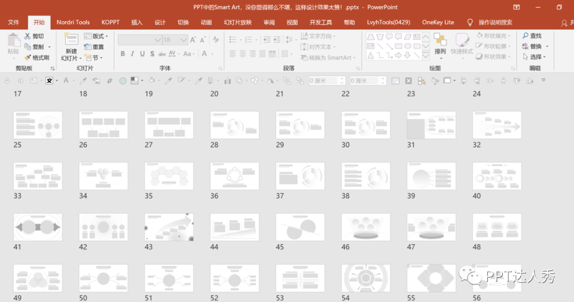This screenshot has width=574, height=302.
Task: Click the X delete icon in quick toolbar
Action: point(409,81)
